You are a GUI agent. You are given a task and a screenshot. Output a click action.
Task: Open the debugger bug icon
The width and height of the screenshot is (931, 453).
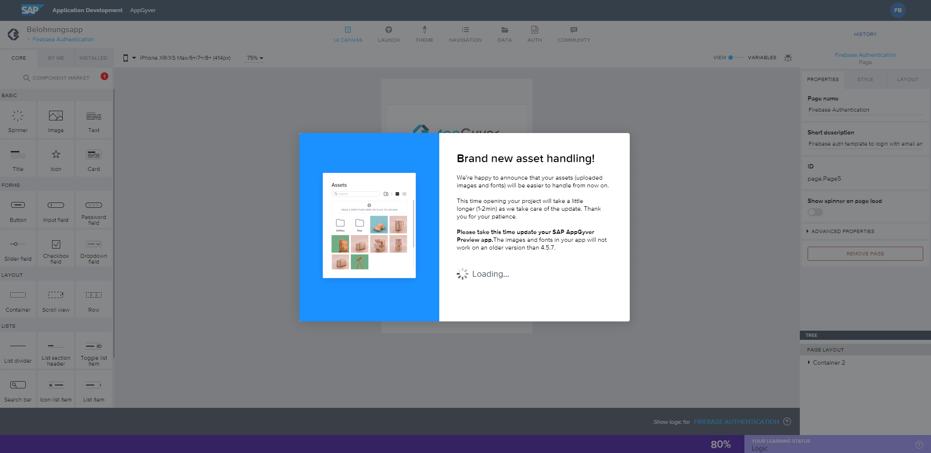(x=788, y=58)
